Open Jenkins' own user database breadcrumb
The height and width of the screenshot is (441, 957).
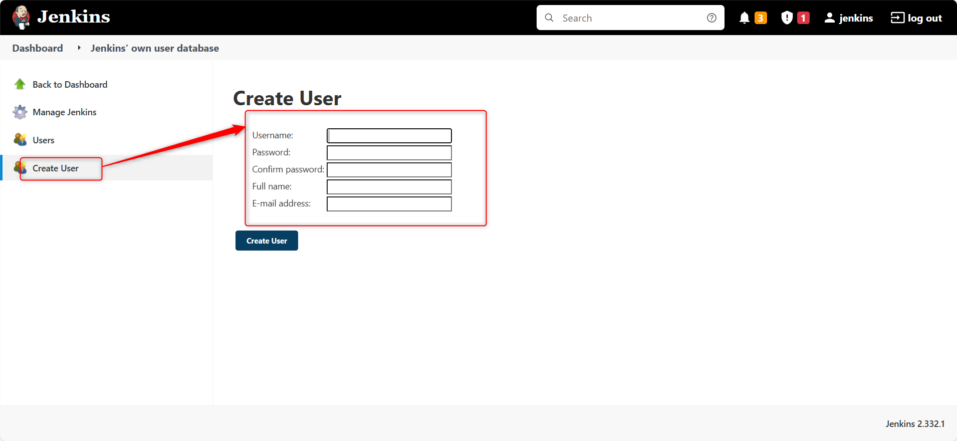(154, 48)
